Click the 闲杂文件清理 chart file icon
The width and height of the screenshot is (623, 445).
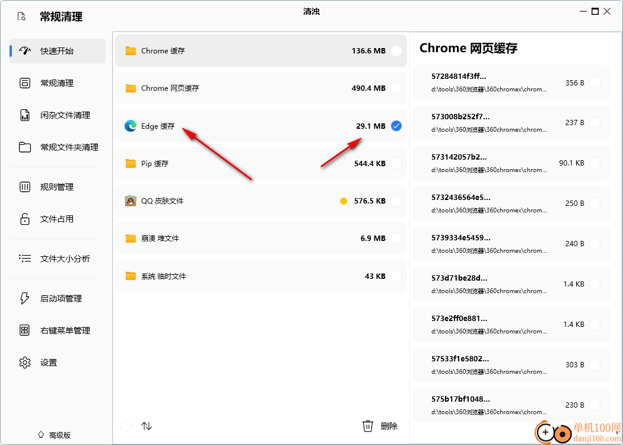tap(25, 115)
